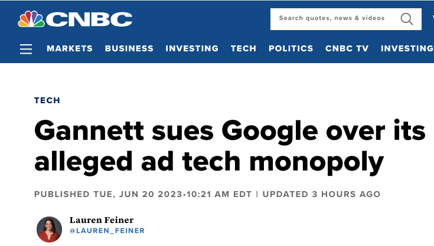Focus the search quotes, news & videos field
This screenshot has width=434, height=246.
332,19
